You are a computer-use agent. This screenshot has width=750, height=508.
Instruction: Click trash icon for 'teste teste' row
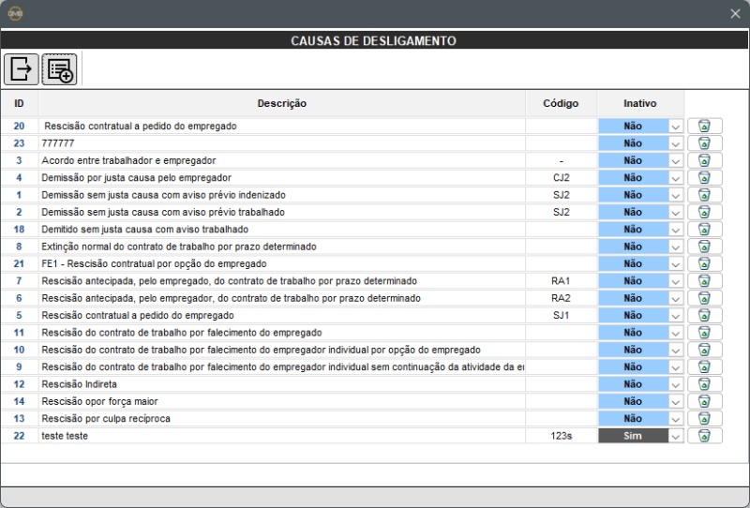click(x=704, y=436)
